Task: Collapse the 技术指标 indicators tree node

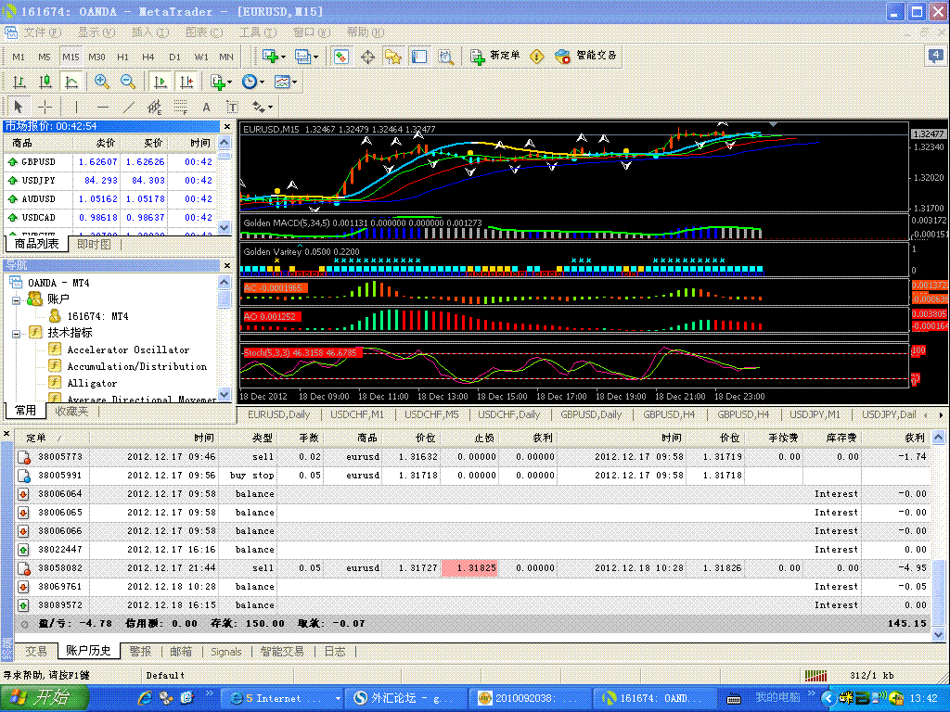Action: click(16, 334)
